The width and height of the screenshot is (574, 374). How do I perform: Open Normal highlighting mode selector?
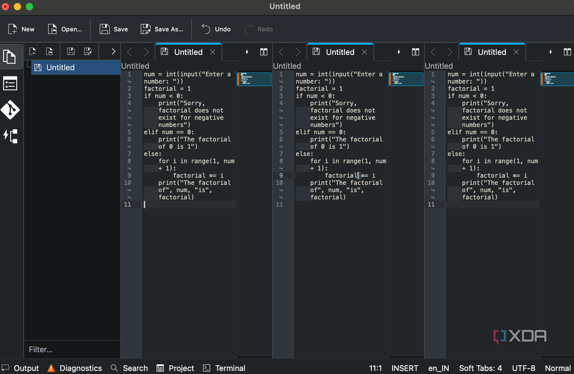[558, 368]
